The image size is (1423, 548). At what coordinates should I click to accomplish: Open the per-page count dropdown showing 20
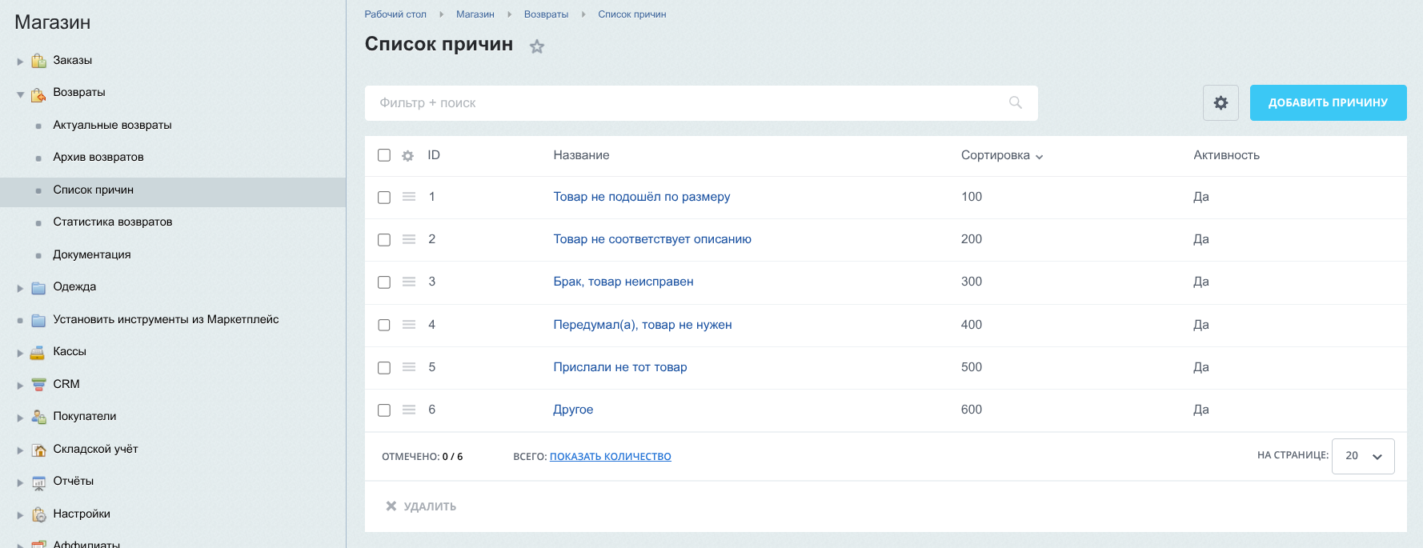[x=1363, y=456]
